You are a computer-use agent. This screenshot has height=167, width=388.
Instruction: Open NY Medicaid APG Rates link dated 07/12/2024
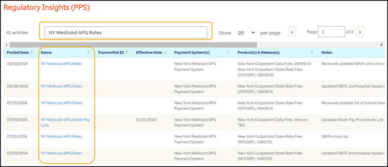click(62, 136)
